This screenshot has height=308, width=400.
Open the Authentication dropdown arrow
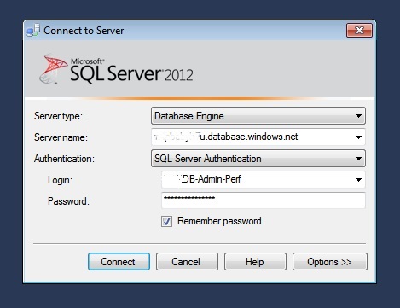(x=358, y=159)
